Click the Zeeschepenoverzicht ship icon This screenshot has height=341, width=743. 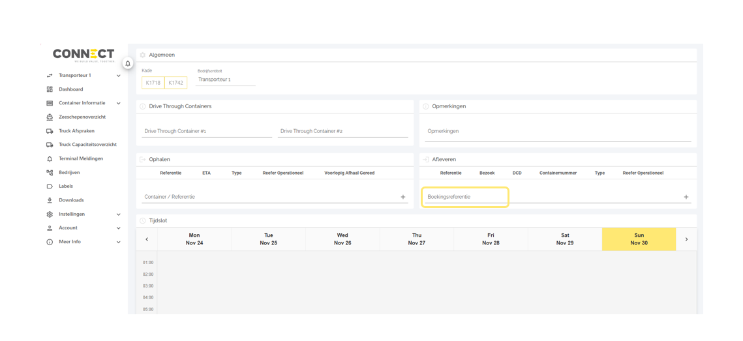coord(50,117)
